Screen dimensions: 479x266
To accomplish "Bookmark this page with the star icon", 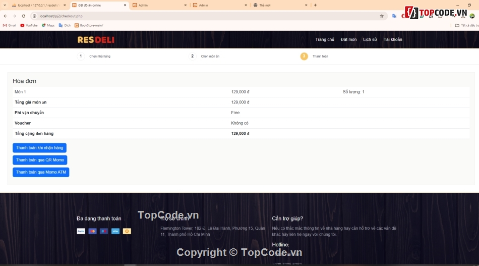I will click(x=382, y=16).
